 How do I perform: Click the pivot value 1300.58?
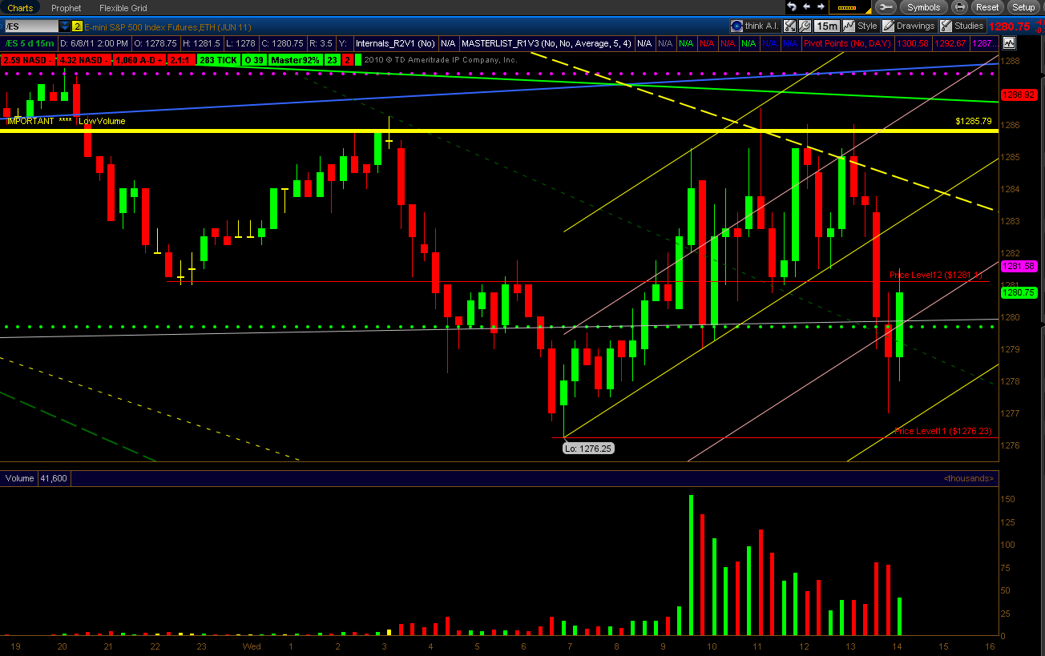[x=913, y=43]
